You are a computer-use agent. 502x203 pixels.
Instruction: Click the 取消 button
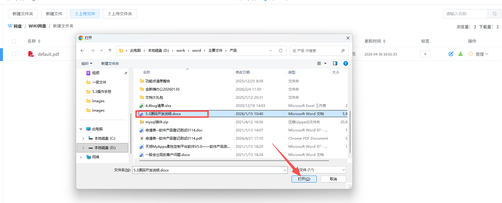tap(333, 179)
